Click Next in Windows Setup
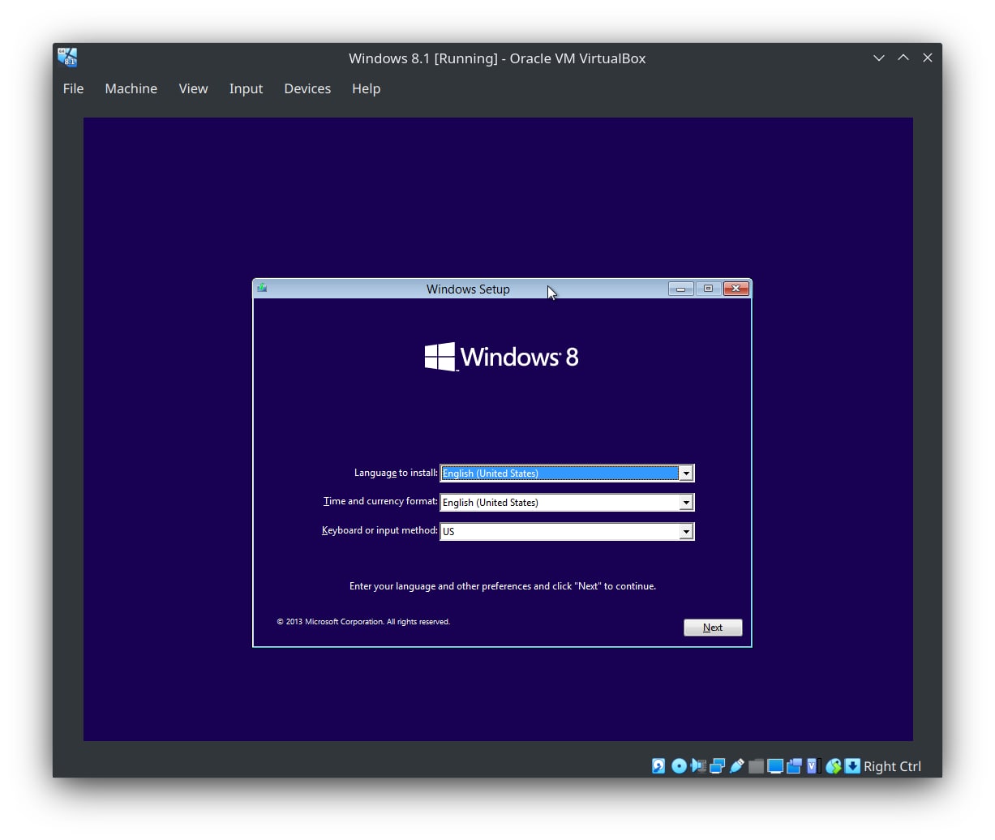995x840 pixels. tap(713, 628)
